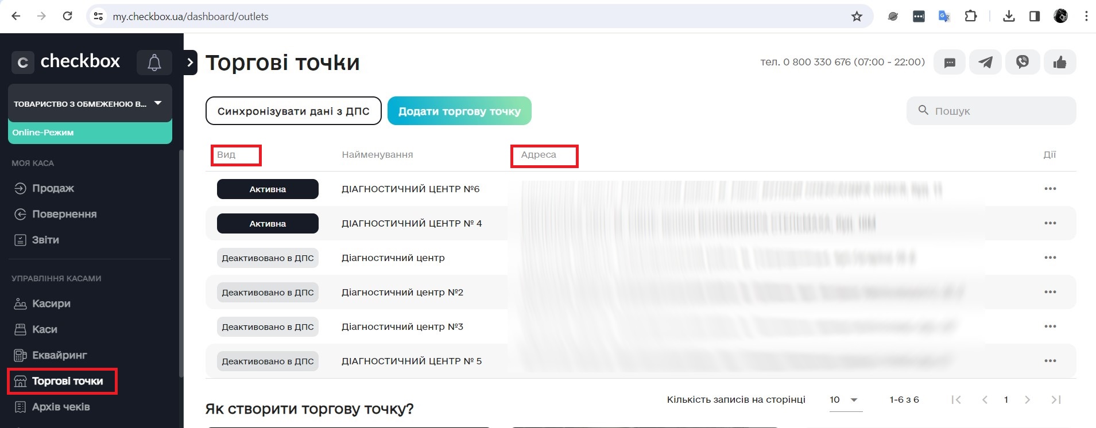Click the Додати торгову точку button

(x=459, y=111)
